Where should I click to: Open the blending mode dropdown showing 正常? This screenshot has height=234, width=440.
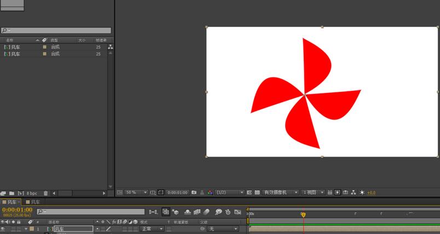[x=152, y=229]
